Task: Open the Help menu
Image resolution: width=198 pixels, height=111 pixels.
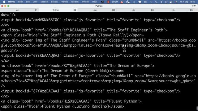Action: coord(94,2)
